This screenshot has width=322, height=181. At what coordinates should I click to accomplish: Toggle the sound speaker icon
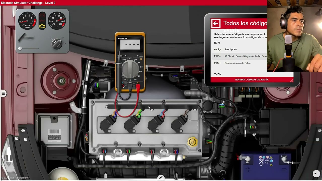pyautogui.click(x=316, y=173)
